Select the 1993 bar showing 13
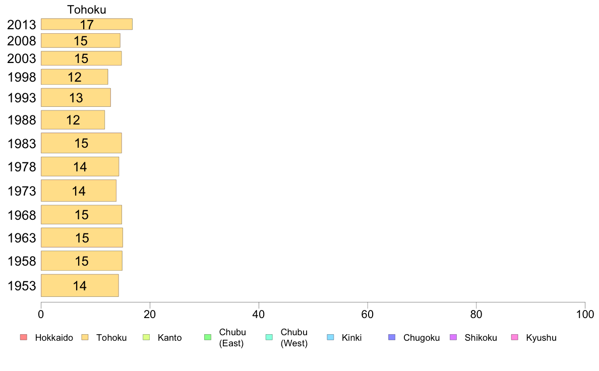This screenshot has width=599, height=371. pos(76,97)
